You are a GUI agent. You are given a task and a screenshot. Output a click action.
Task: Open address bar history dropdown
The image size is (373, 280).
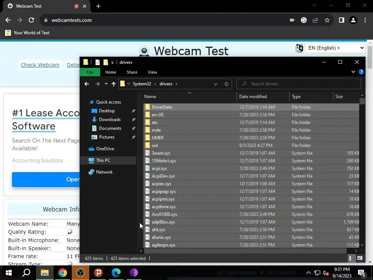pos(216,84)
